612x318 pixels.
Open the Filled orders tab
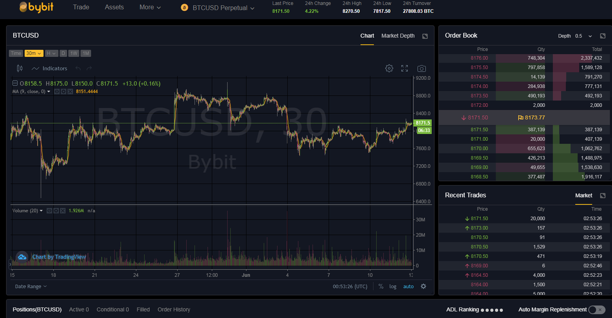pyautogui.click(x=143, y=309)
